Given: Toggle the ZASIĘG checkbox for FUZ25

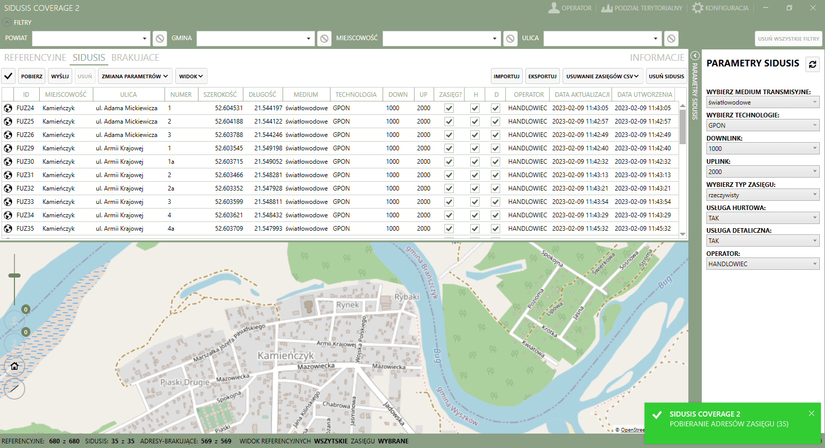Looking at the screenshot, I should (449, 122).
